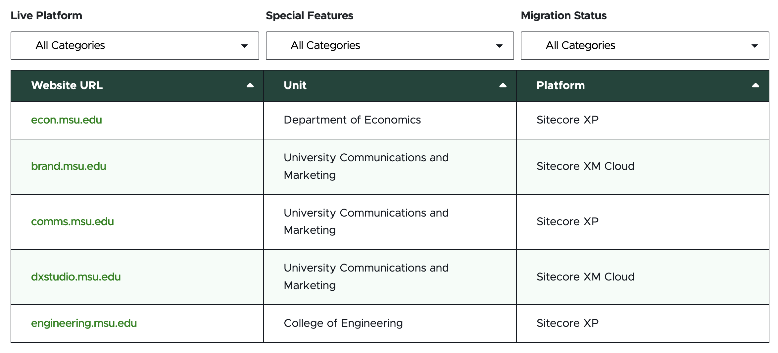Open the Special Features dropdown
Image resolution: width=778 pixels, height=353 pixels.
390,46
